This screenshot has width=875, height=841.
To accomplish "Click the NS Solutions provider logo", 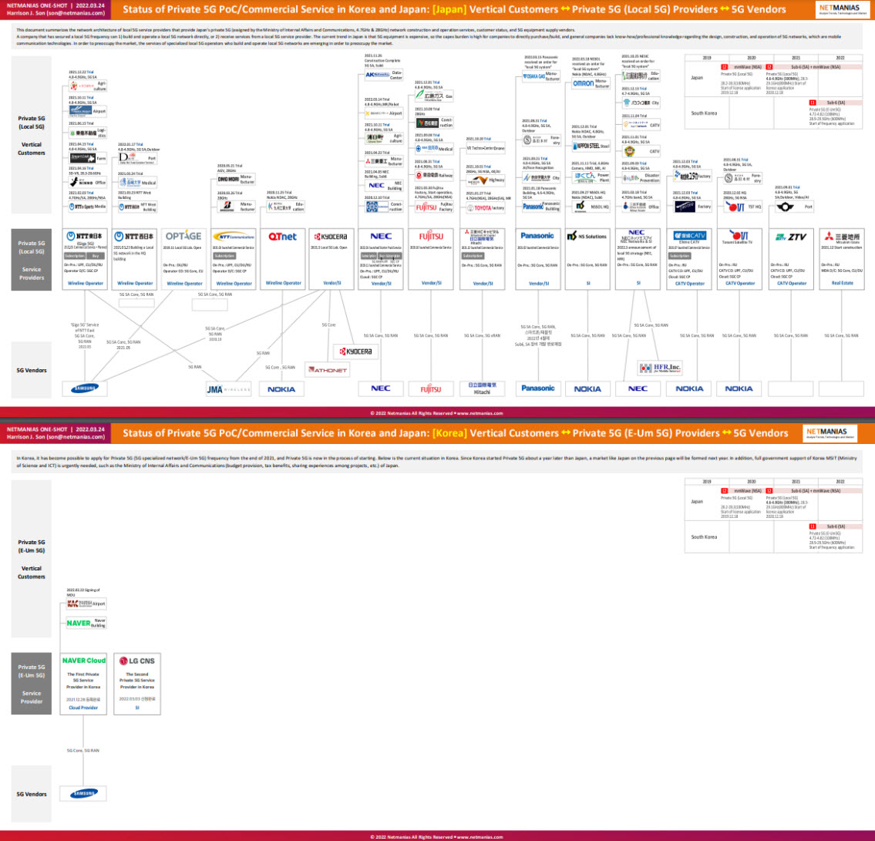I will point(587,237).
